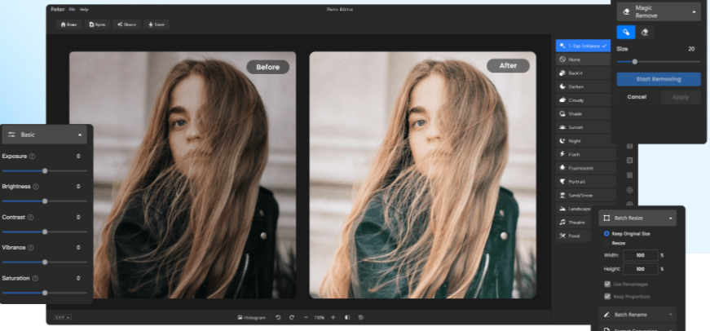Click the redo arrow in bottom bar
710x331 pixels.
[x=291, y=317]
